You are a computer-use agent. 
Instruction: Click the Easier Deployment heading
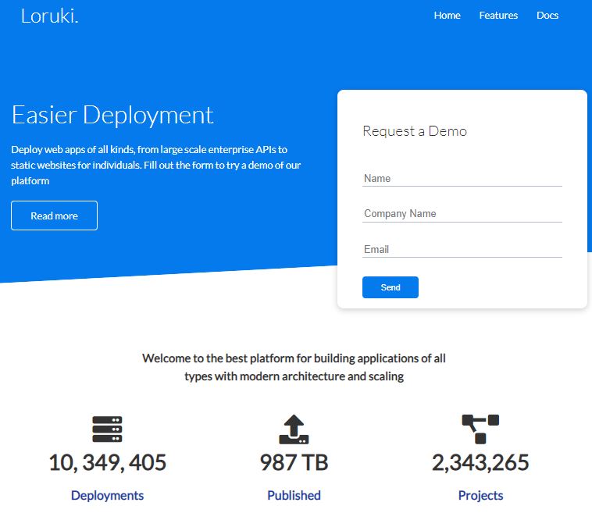[x=112, y=115]
